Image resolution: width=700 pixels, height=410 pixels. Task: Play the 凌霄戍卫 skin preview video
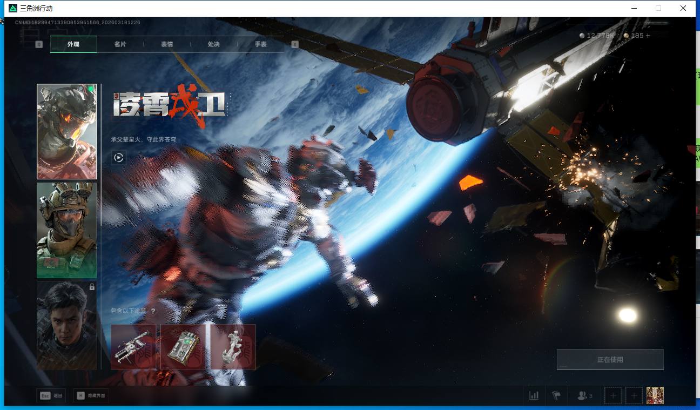[x=119, y=158]
